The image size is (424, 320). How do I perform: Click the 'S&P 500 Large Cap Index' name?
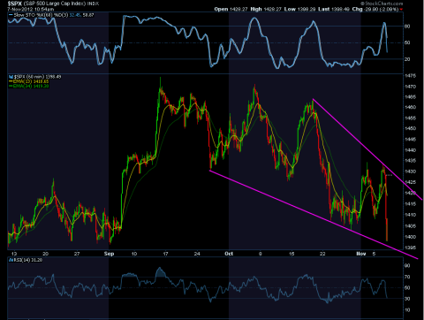click(x=55, y=4)
